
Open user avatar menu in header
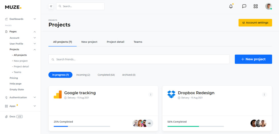(268, 6)
